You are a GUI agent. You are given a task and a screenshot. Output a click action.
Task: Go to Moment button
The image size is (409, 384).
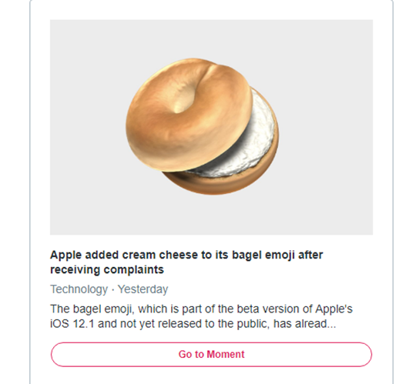coord(211,354)
